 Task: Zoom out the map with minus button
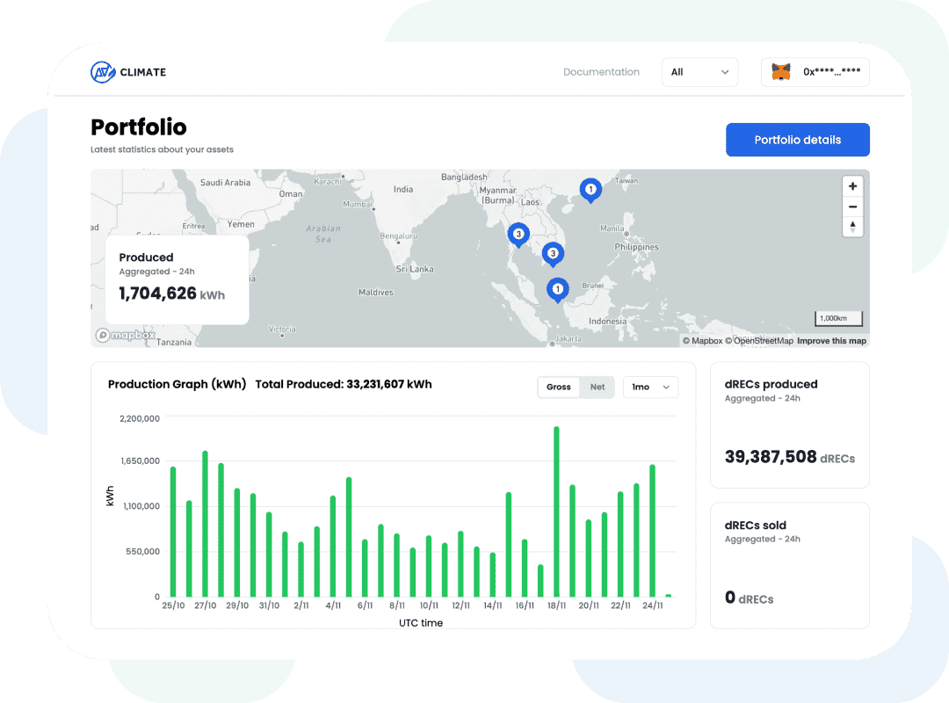[852, 206]
